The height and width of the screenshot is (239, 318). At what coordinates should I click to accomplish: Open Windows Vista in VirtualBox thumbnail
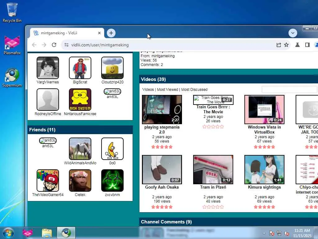(264, 110)
